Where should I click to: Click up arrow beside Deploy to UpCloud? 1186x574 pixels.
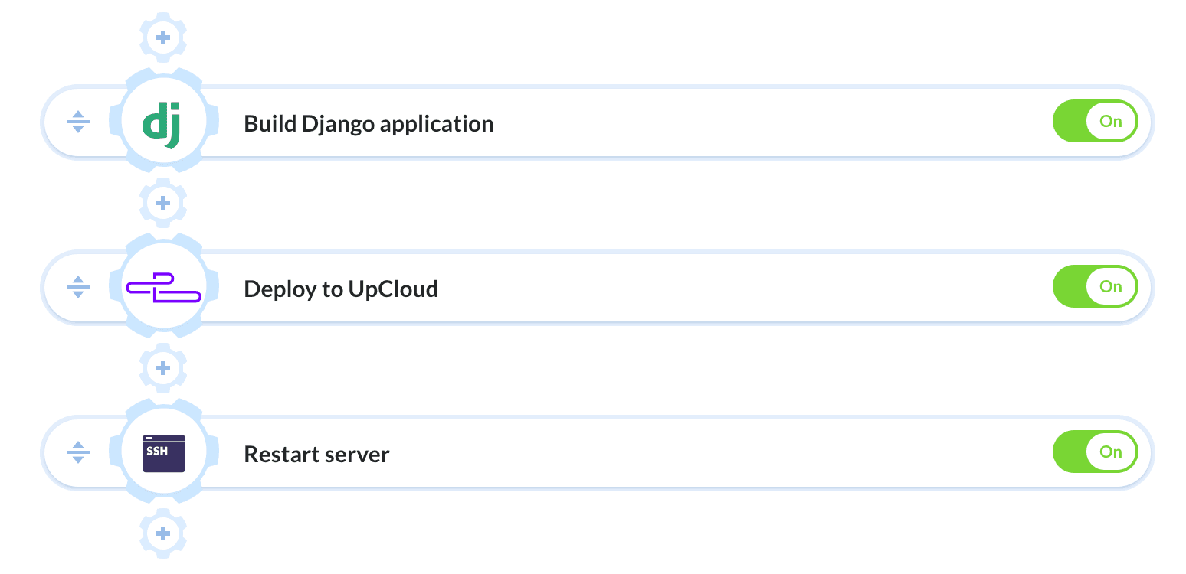[77, 281]
